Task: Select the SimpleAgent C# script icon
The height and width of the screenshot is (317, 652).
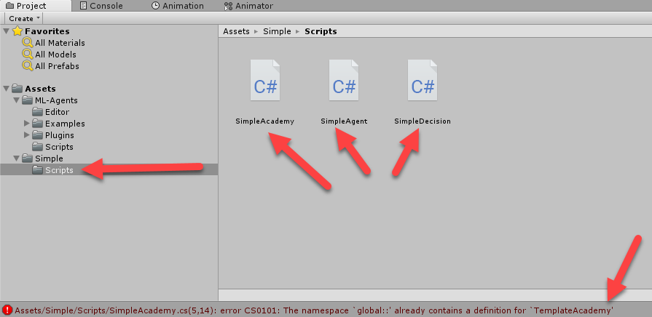Action: 344,80
